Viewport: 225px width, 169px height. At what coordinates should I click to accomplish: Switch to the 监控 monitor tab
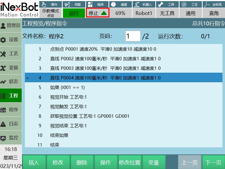11,138
